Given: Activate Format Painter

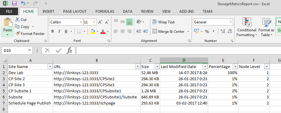Looking at the screenshot, I should (x=30, y=33).
